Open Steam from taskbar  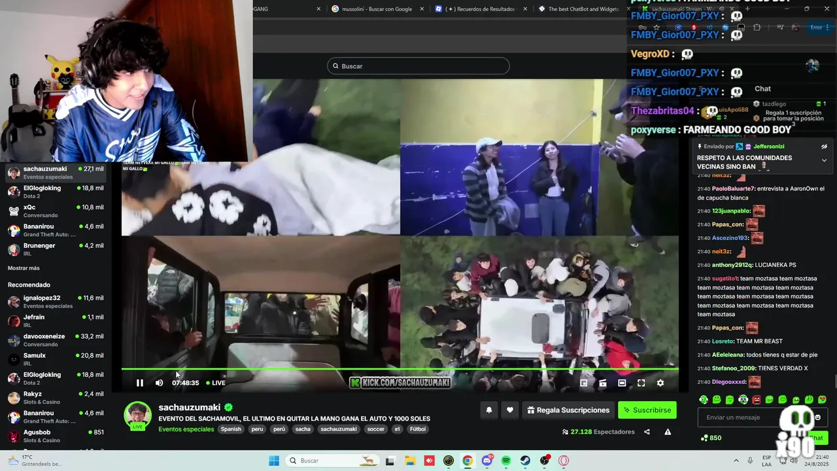(525, 461)
